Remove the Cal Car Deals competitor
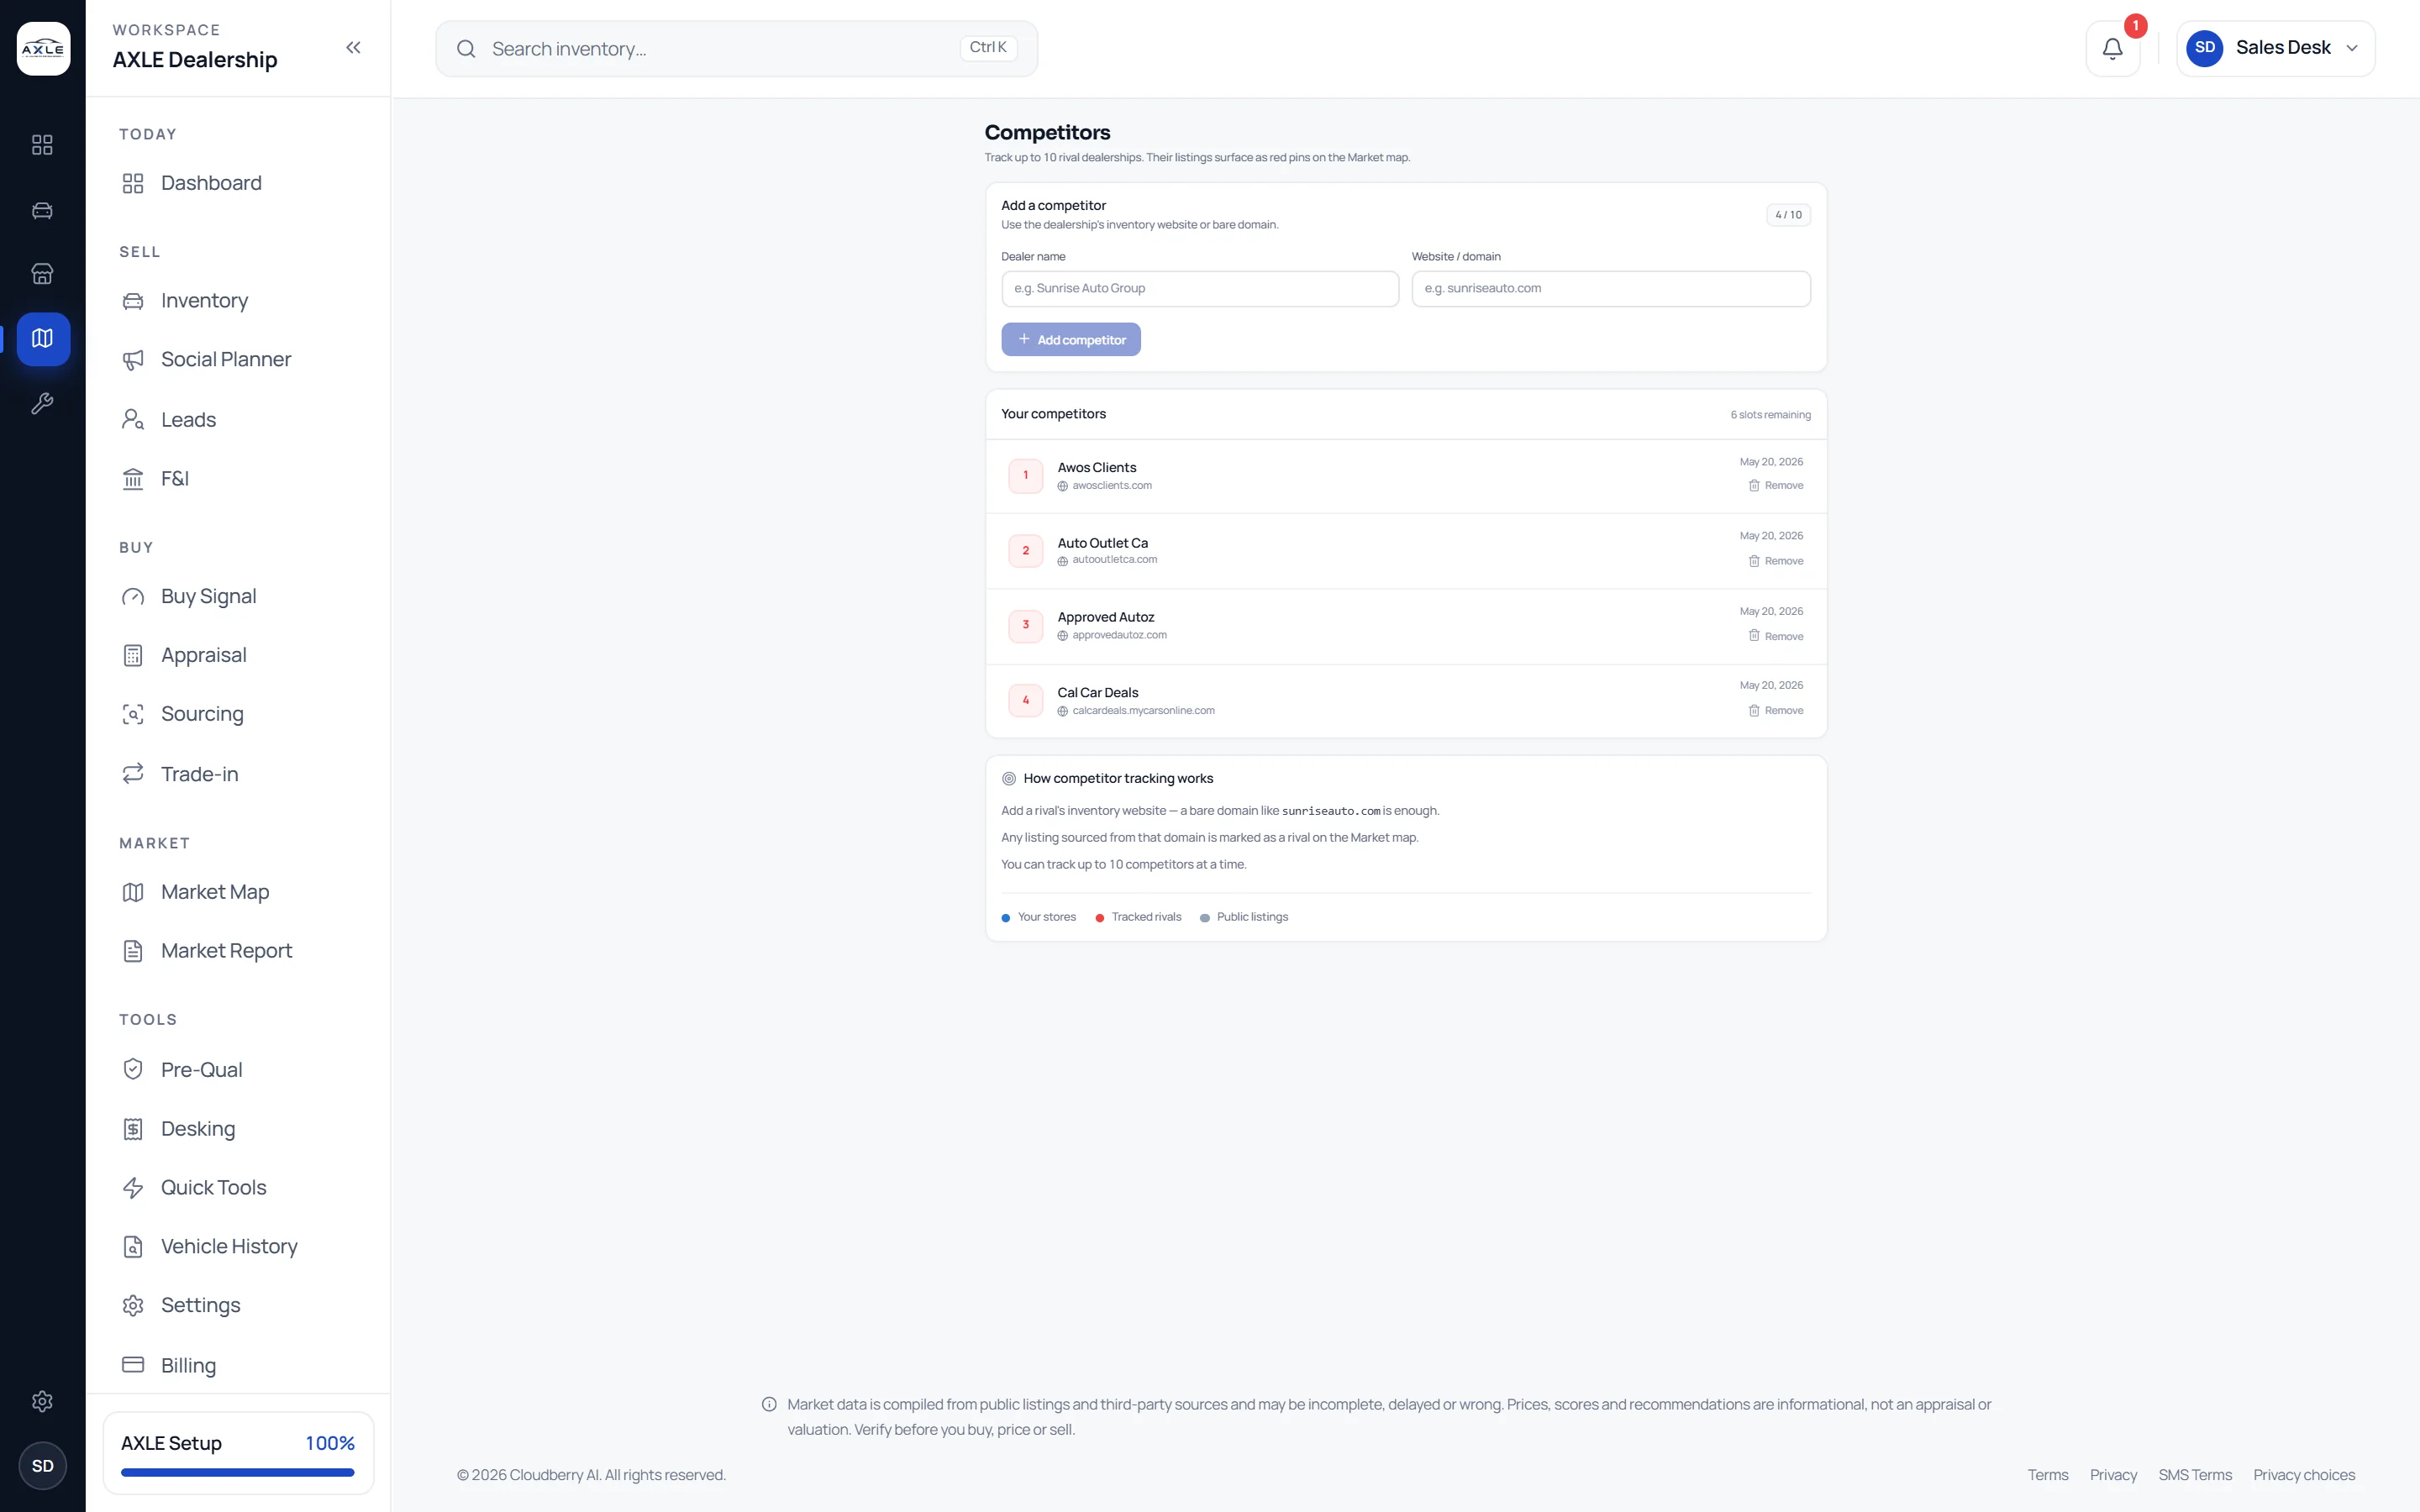Viewport: 2420px width, 1512px height. click(1776, 711)
